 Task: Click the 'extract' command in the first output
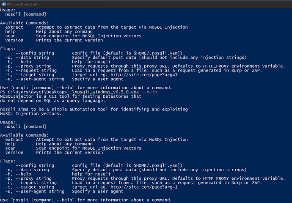(x=14, y=27)
